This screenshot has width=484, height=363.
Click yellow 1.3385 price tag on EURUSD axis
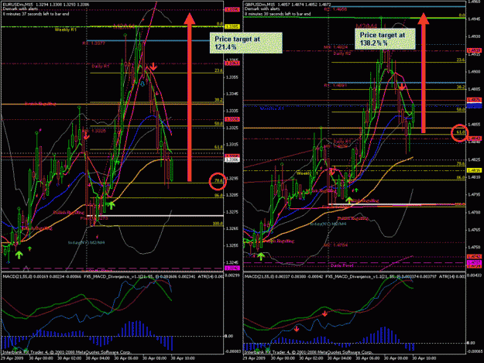coord(232,27)
